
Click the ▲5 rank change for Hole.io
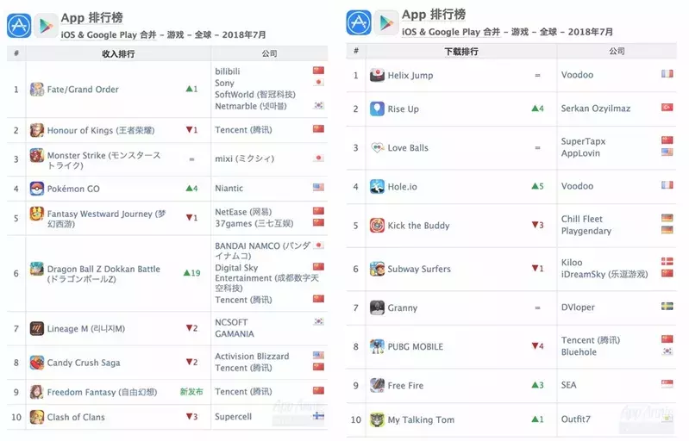(x=538, y=186)
